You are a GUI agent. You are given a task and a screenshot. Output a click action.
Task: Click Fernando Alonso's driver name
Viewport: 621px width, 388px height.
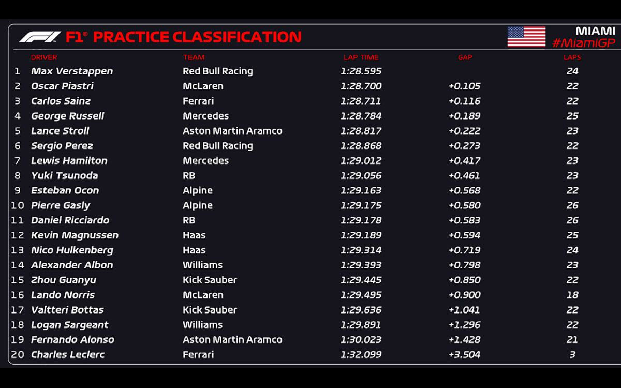click(x=72, y=340)
